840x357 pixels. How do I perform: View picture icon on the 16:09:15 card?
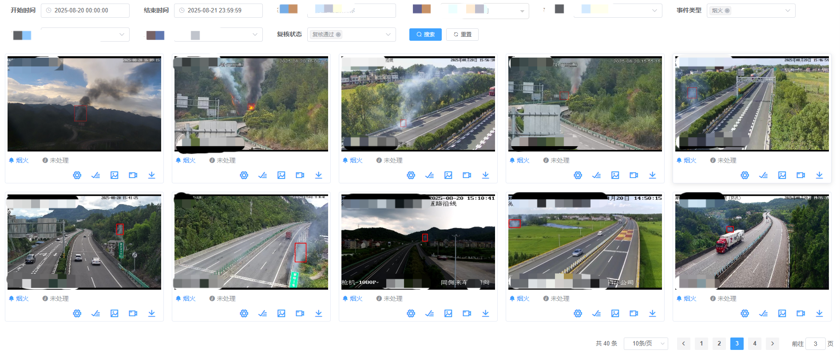[x=115, y=175]
